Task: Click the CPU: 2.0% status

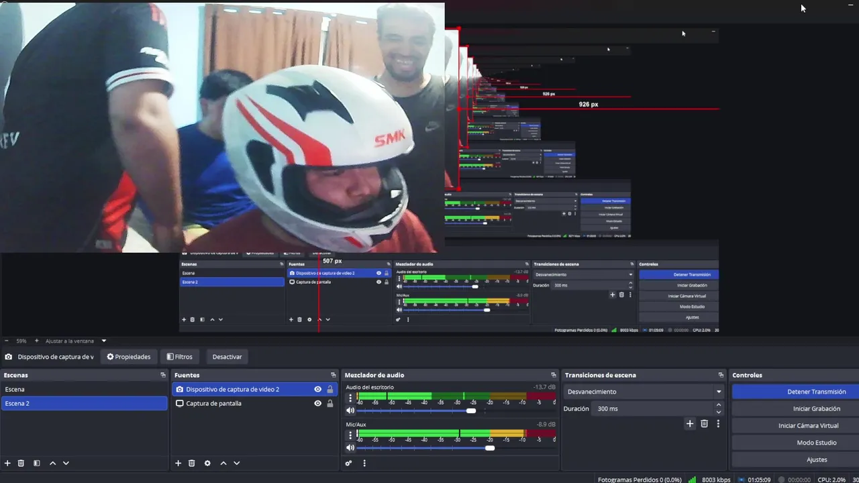Action: [831, 480]
